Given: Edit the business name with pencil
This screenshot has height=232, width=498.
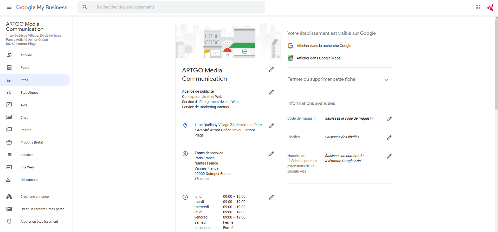Looking at the screenshot, I should [271, 69].
